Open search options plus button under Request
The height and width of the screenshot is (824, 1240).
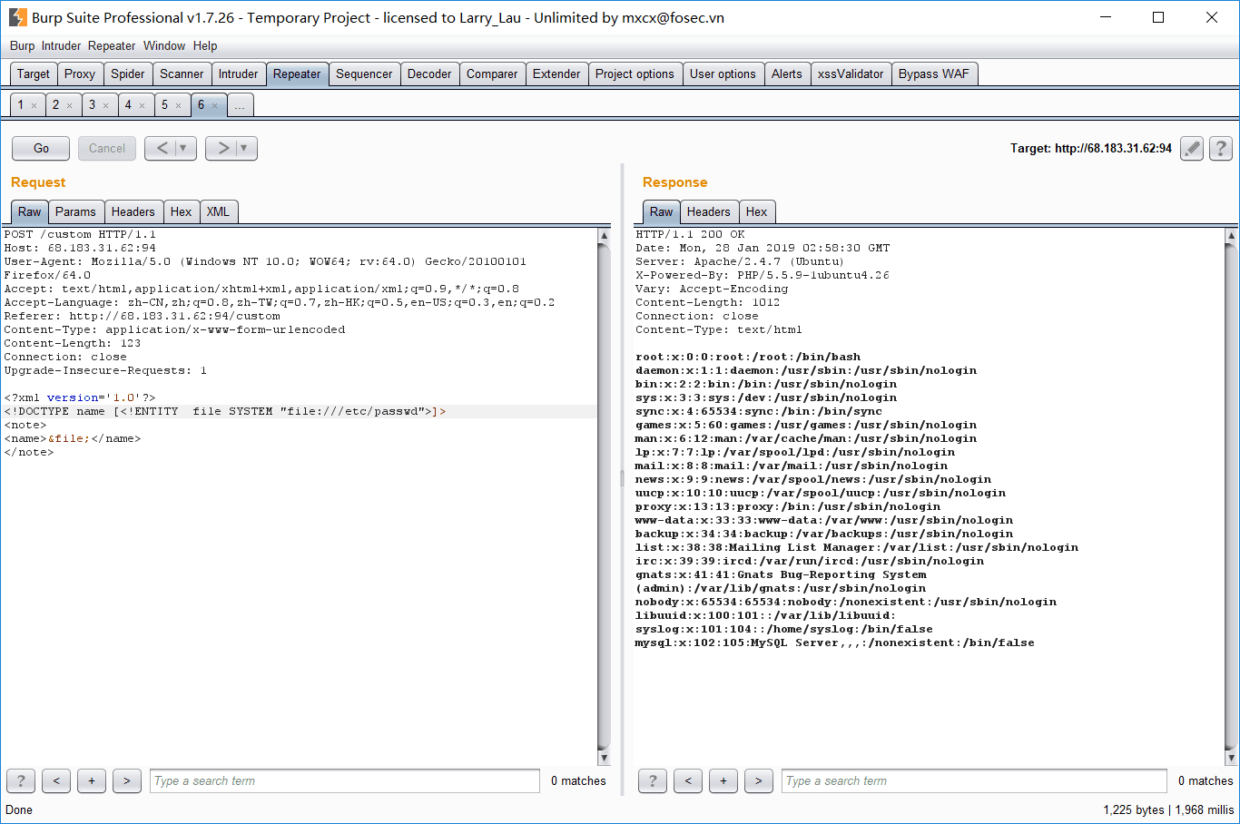click(x=92, y=780)
